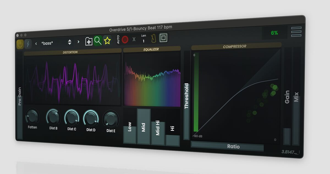
Task: Toggle the metronome icon
Action: [154, 38]
